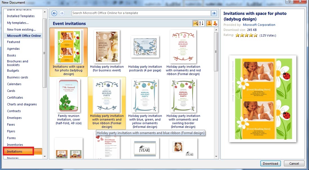This screenshot has height=170, width=309.
Task: Select ornaments and swirling border invitation
Action: pos(183,103)
